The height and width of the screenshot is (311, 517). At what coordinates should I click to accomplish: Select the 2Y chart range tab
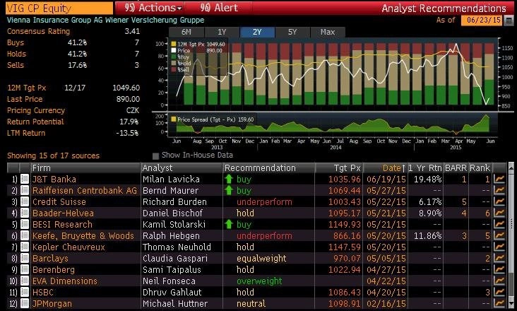click(x=257, y=32)
